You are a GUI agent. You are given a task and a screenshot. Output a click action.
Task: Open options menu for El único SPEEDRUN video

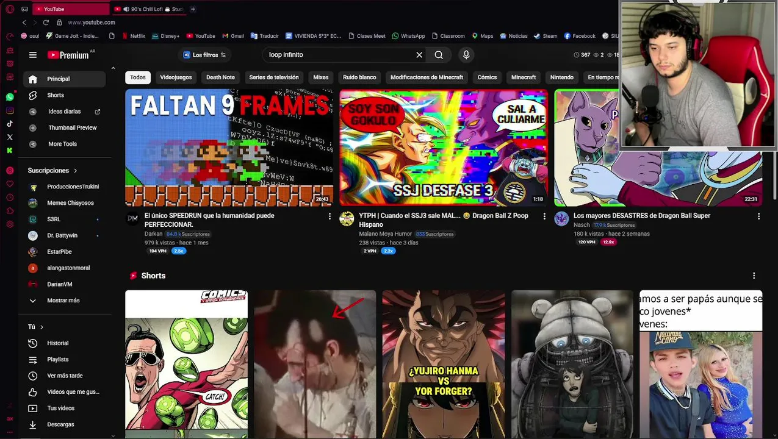point(330,216)
